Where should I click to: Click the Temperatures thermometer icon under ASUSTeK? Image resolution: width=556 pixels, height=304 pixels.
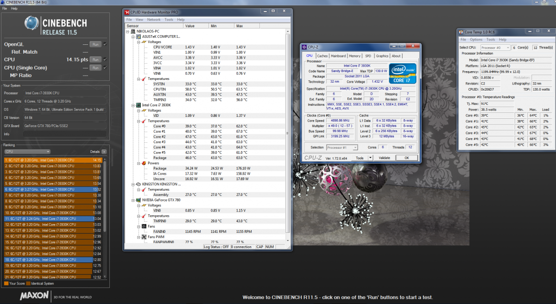click(144, 79)
